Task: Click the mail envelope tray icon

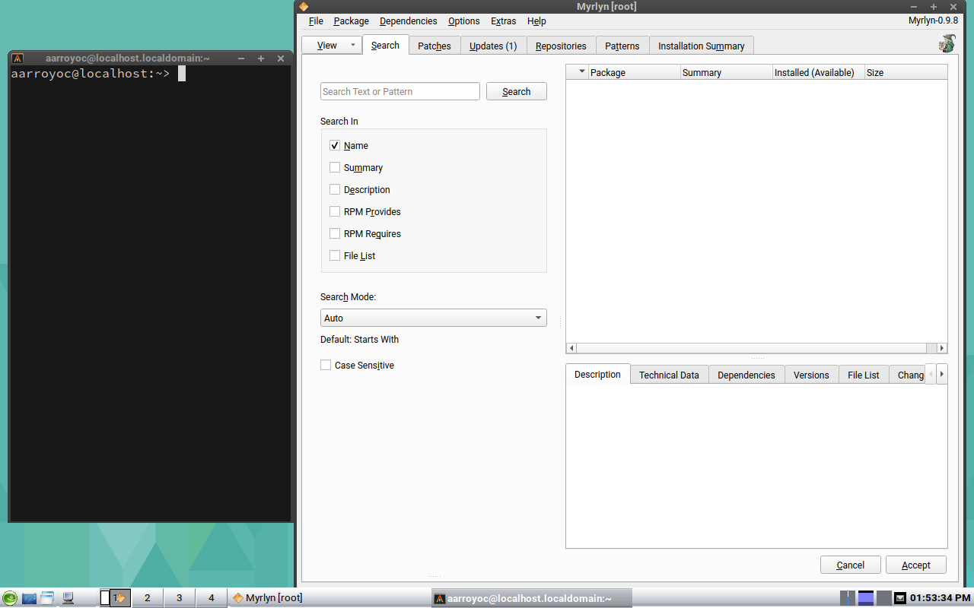Action: (900, 598)
